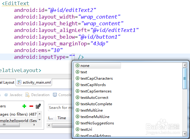Open the Console view tab

62,95
